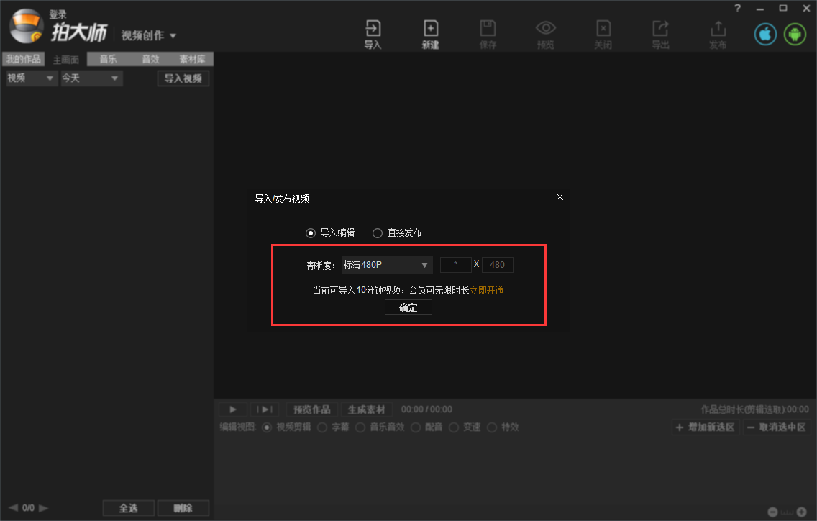Open the 清晰度 resolution dropdown

tap(386, 264)
